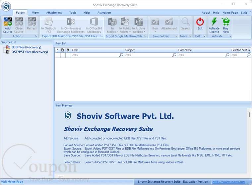
Task: Click the attachment paperclip column header
Action: [68, 50]
